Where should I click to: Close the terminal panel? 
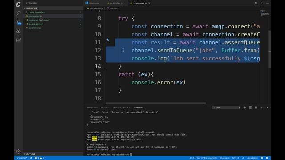[267, 108]
